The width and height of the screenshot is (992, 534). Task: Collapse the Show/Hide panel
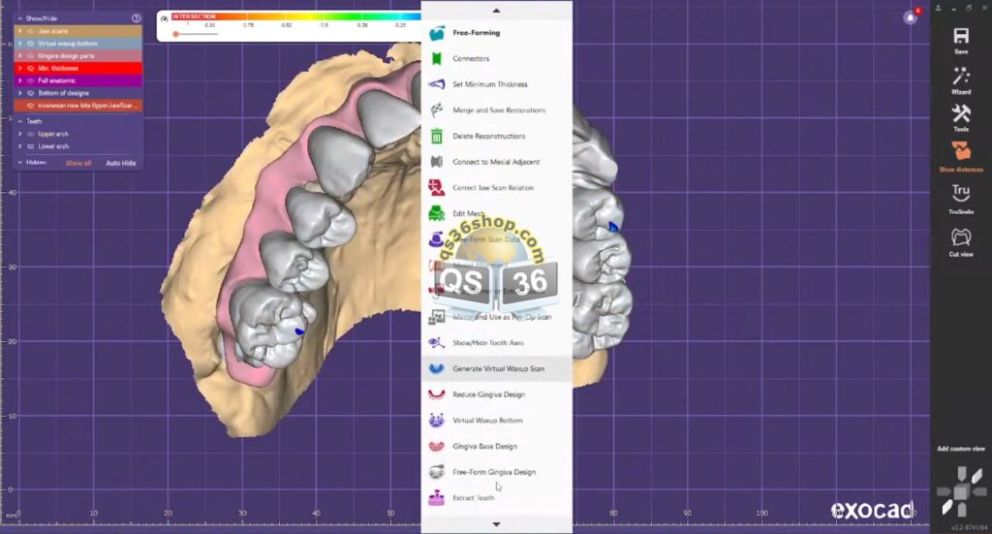20,19
